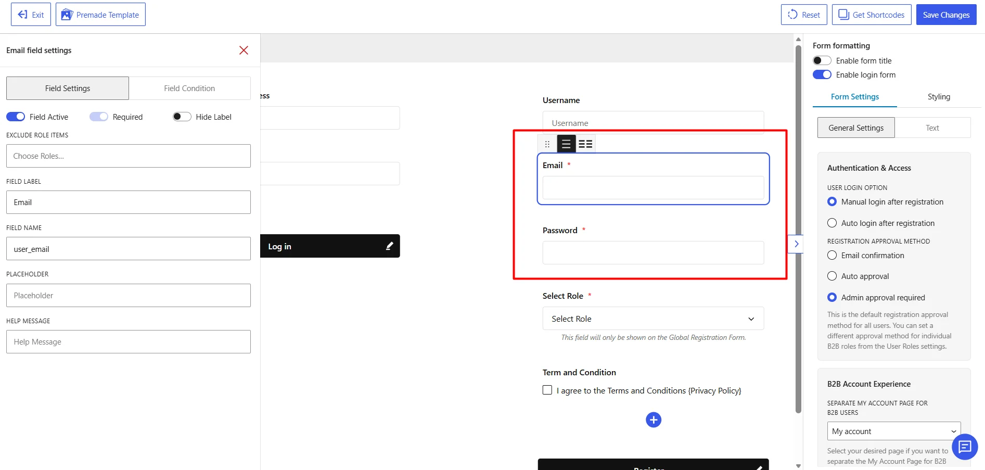
Task: Click the Email input in the form preview
Action: tap(653, 187)
